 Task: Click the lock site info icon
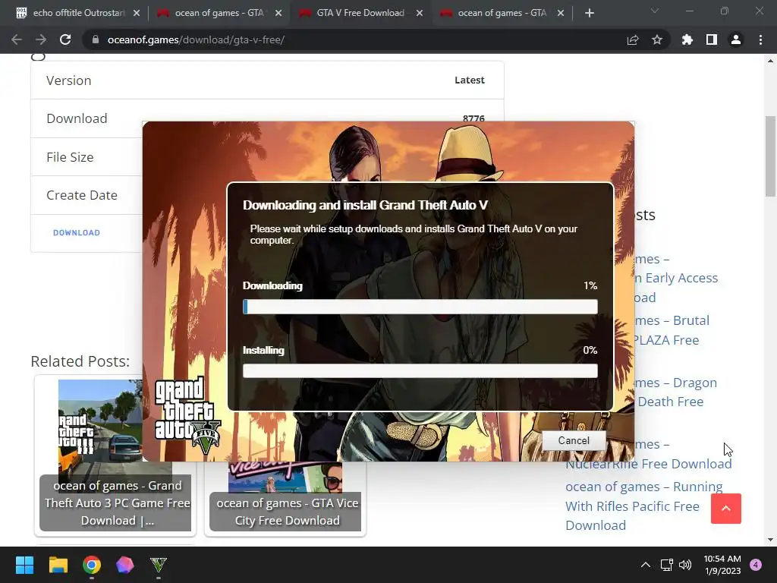[x=95, y=39]
